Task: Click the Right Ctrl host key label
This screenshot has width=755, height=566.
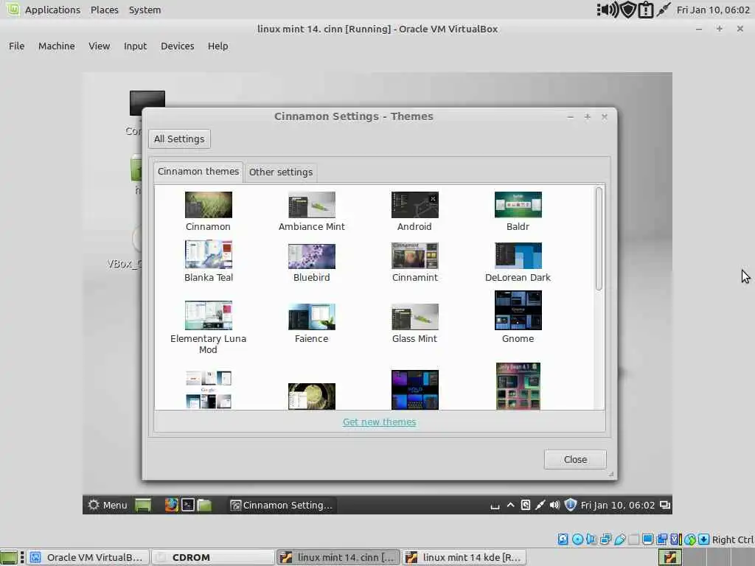Action: [732, 539]
